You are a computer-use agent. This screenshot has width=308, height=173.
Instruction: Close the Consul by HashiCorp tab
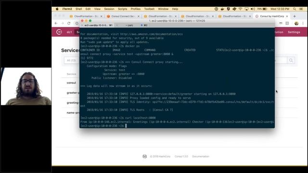[x=287, y=16]
